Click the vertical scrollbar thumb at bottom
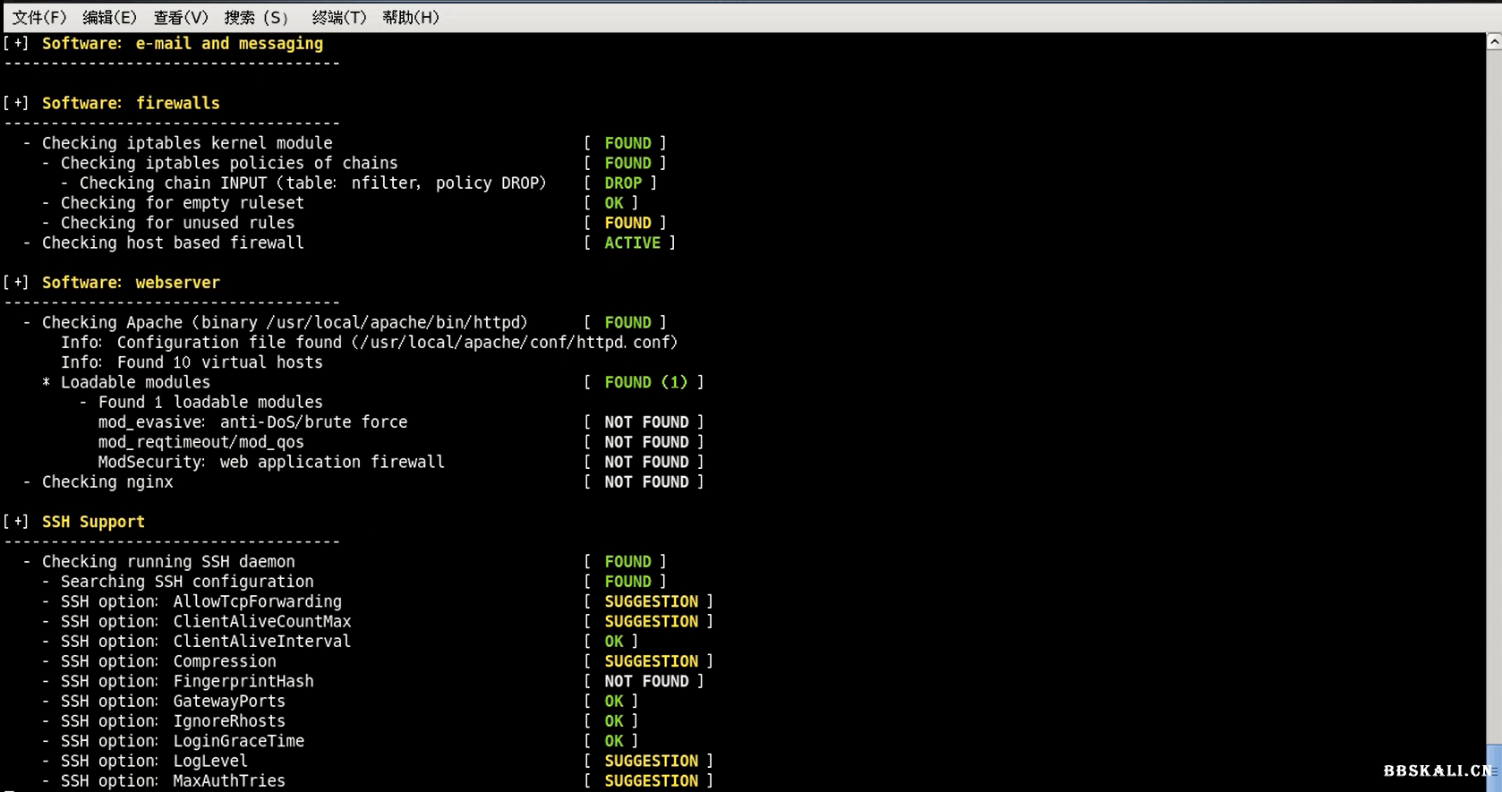The image size is (1502, 792). [x=1494, y=768]
